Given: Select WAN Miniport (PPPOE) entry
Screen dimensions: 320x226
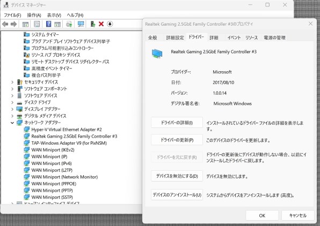Looking at the screenshot, I should (x=54, y=184).
